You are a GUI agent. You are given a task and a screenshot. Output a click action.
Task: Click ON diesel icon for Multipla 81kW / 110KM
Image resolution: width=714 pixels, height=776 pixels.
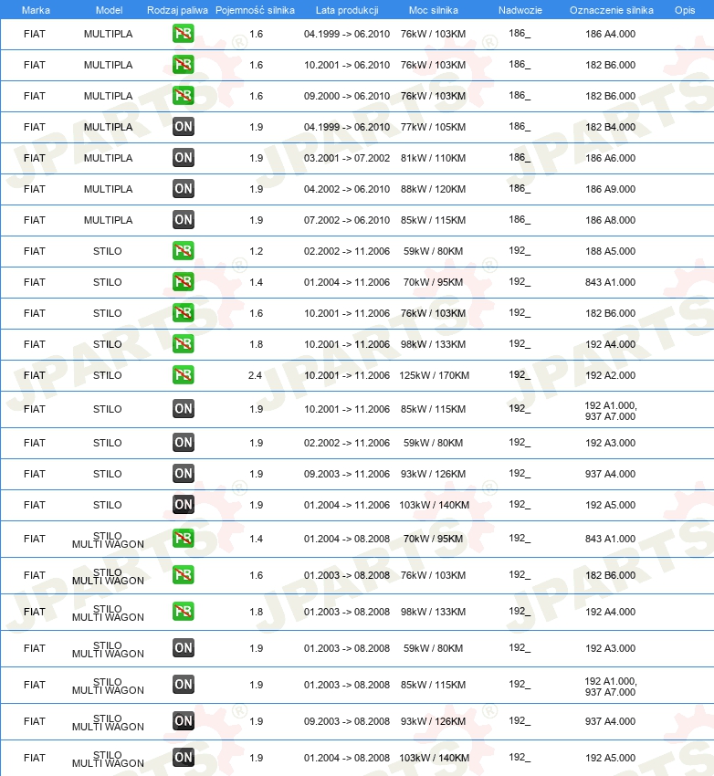[x=184, y=158]
